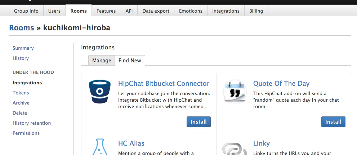
Task: Go to the Billing tab
Action: coord(256,11)
